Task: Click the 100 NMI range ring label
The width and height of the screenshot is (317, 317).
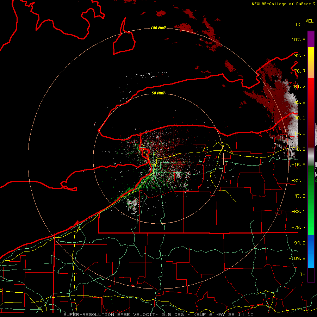Action: point(158,28)
